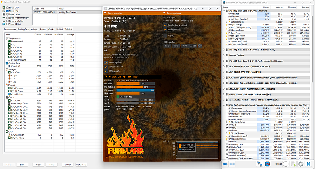315x169 pixels.
Task: Collapse Demo monitor panel triangle
Action: pos(105,13)
